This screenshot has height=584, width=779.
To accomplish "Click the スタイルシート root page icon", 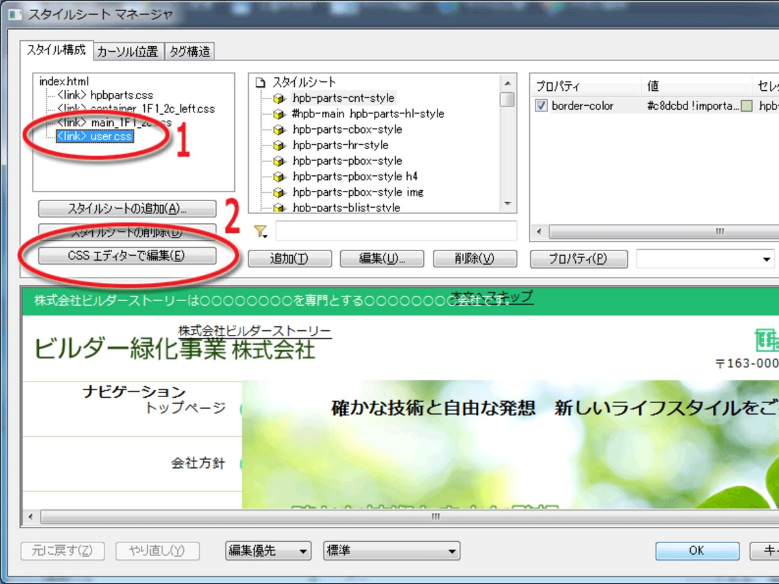I will 261,83.
